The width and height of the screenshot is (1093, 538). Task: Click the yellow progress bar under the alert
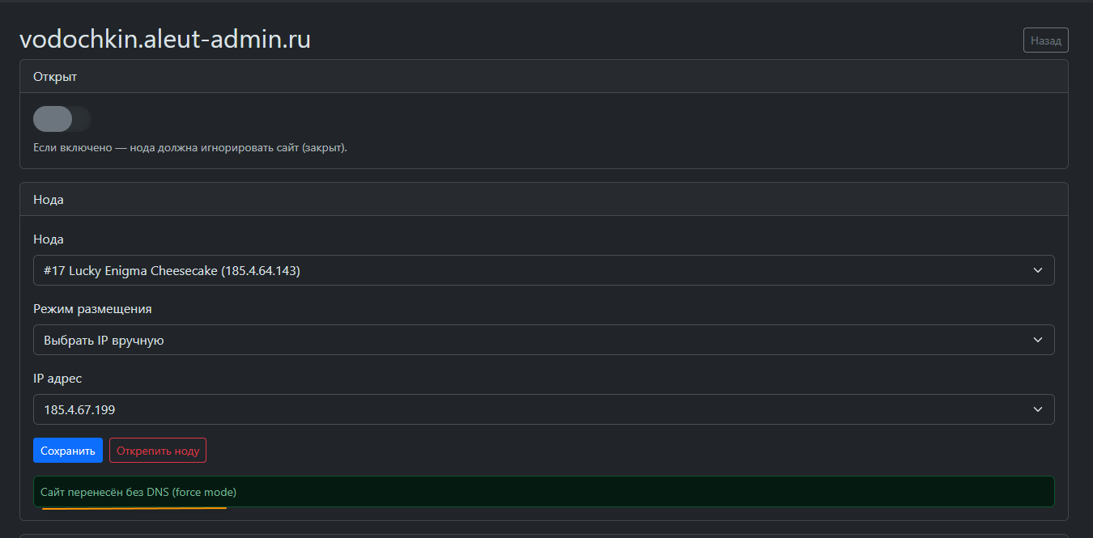(x=134, y=508)
